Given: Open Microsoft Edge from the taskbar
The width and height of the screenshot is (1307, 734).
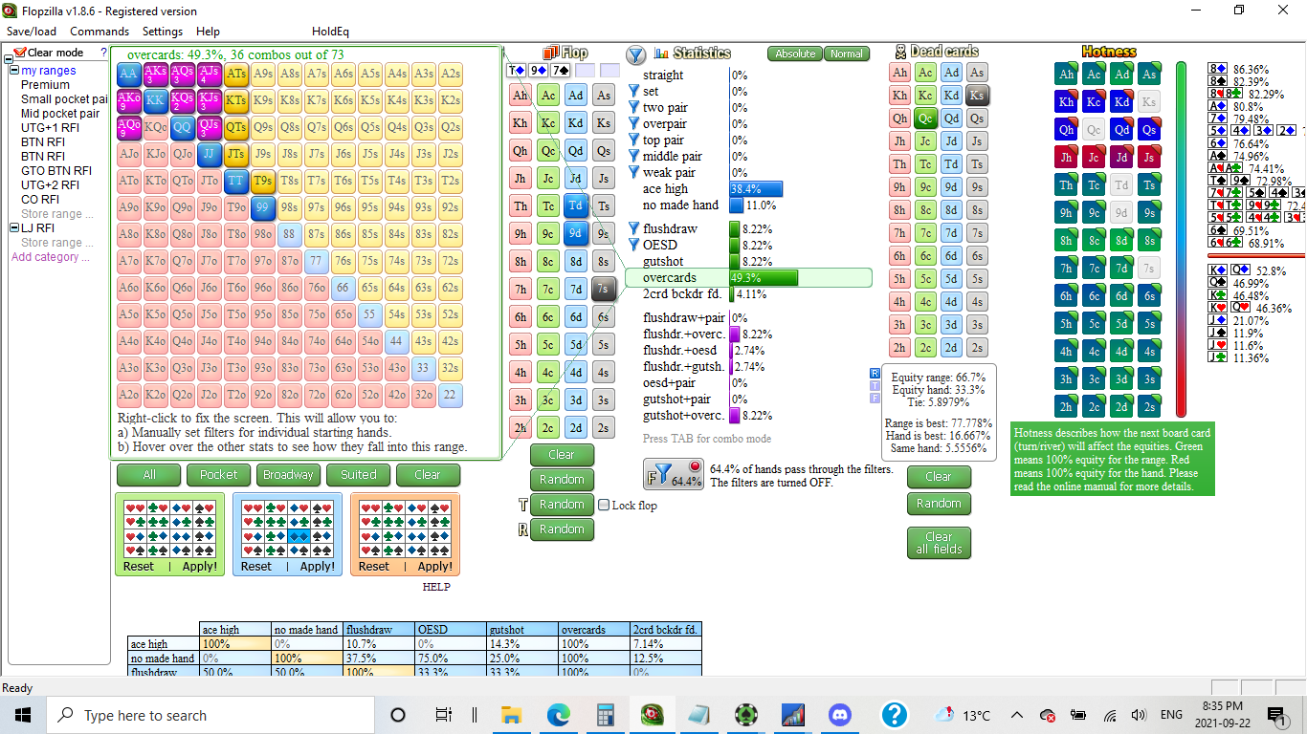Looking at the screenshot, I should point(558,715).
